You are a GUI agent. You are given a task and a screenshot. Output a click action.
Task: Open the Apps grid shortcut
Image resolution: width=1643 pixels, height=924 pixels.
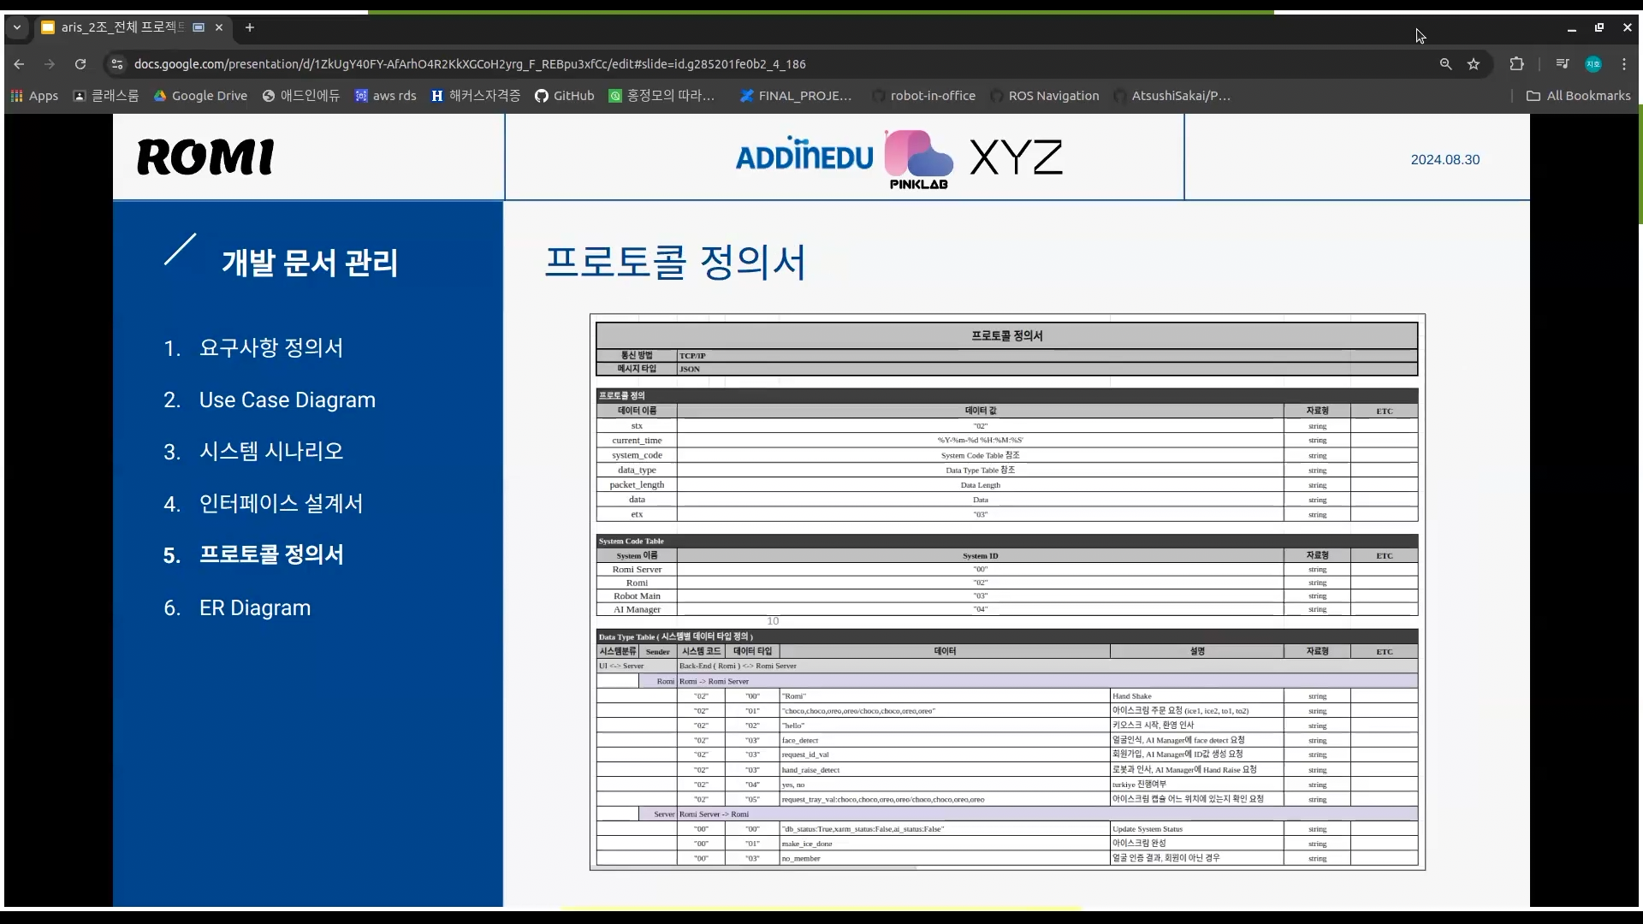[35, 96]
